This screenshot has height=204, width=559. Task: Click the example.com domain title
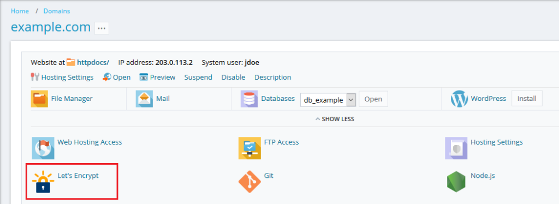51,27
